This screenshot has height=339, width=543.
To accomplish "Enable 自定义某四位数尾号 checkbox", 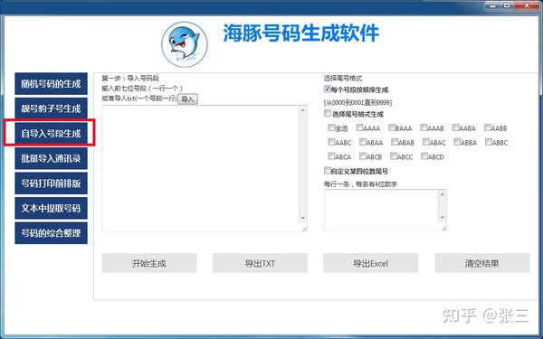I will (328, 170).
